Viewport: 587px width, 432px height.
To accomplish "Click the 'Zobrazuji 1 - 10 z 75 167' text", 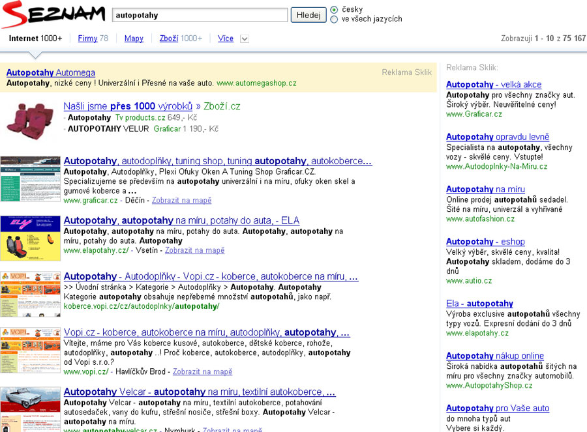I will click(543, 38).
